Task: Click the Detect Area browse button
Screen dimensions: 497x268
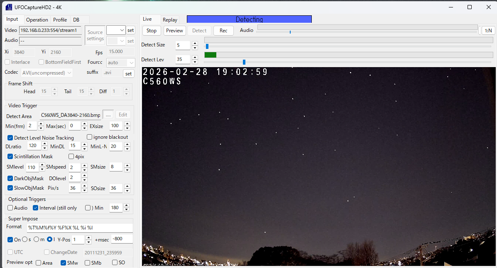Action: click(x=108, y=115)
